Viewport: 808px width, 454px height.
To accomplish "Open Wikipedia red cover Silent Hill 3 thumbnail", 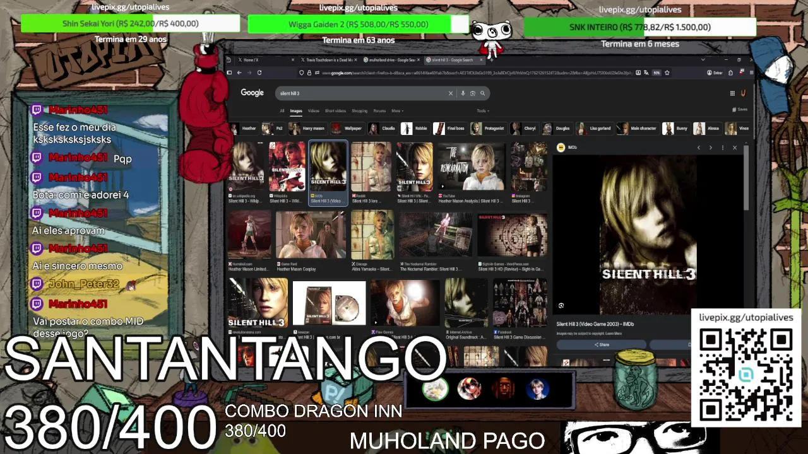I will 287,166.
